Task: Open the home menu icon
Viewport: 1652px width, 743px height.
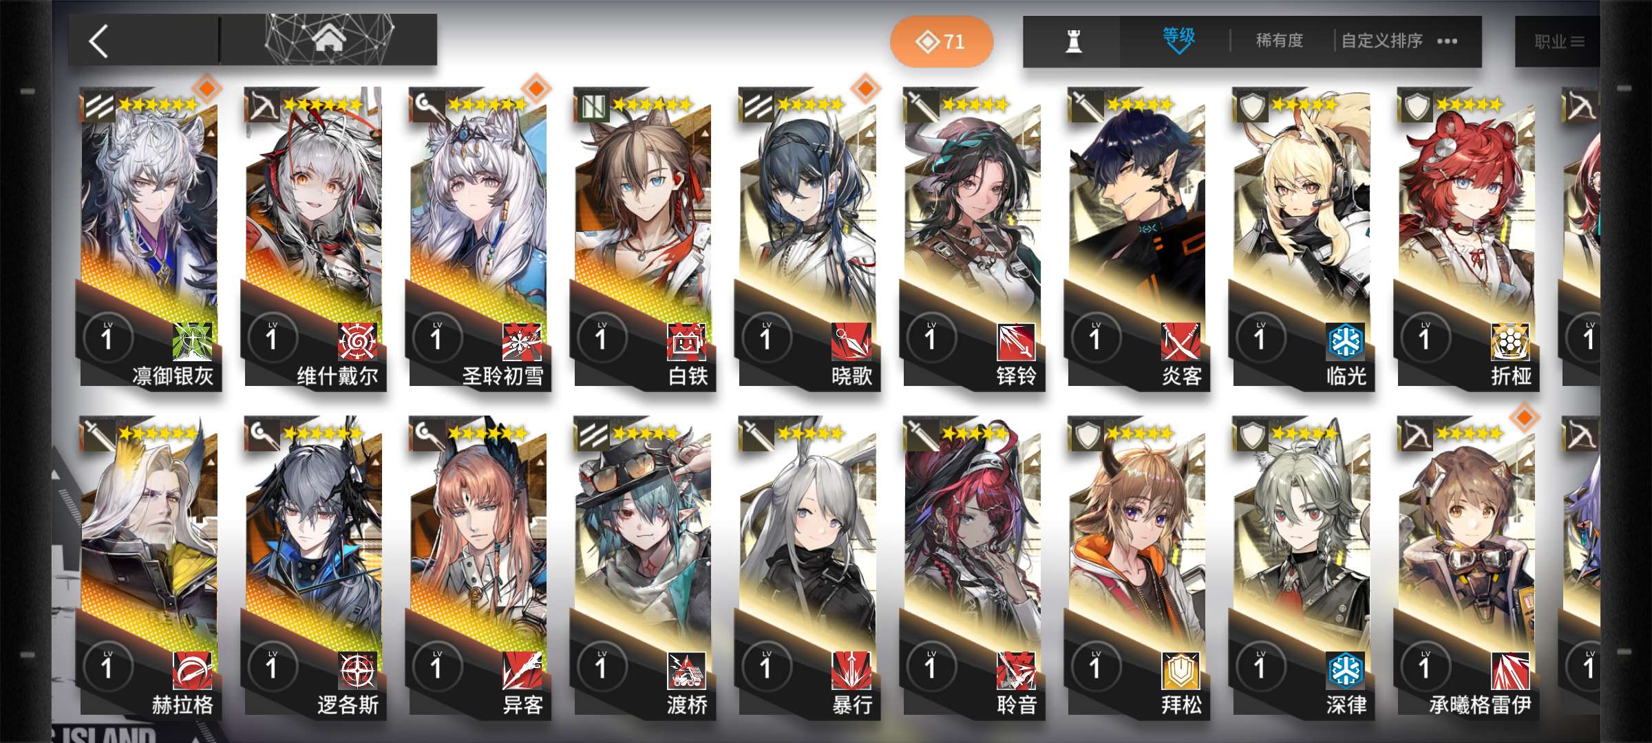Action: [328, 38]
